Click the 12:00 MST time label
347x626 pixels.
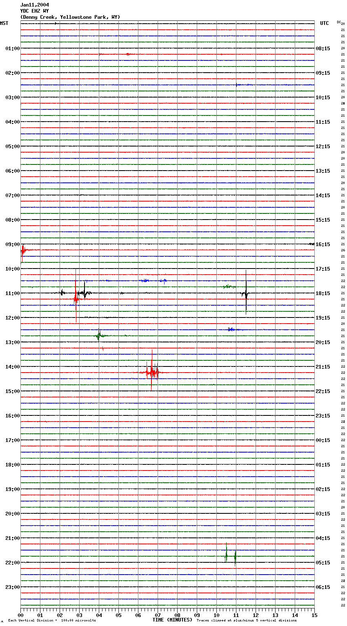(x=13, y=318)
